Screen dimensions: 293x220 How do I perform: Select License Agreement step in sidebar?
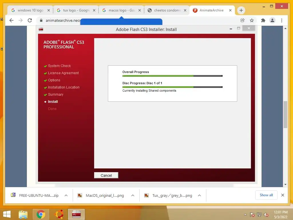[x=63, y=73]
